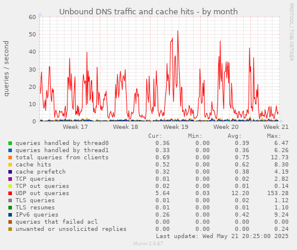The height and width of the screenshot is (250, 297).
Task: Click TCP queries max value 2.82
Action: (x=281, y=179)
